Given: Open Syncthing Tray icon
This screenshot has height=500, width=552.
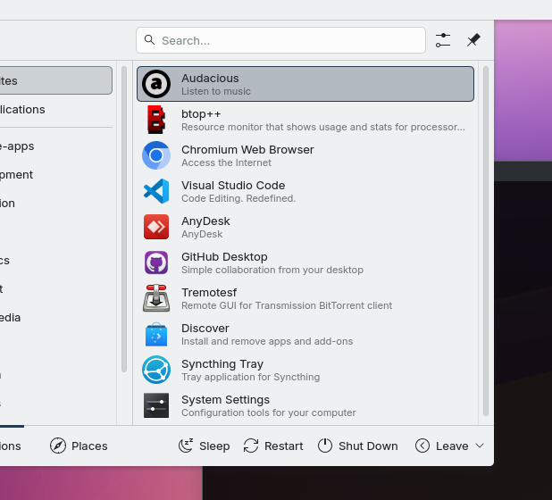Looking at the screenshot, I should [x=156, y=370].
